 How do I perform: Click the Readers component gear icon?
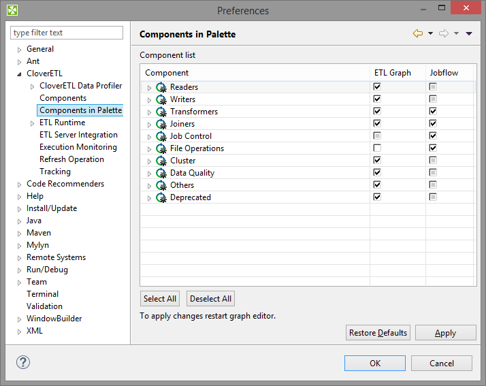click(x=161, y=87)
